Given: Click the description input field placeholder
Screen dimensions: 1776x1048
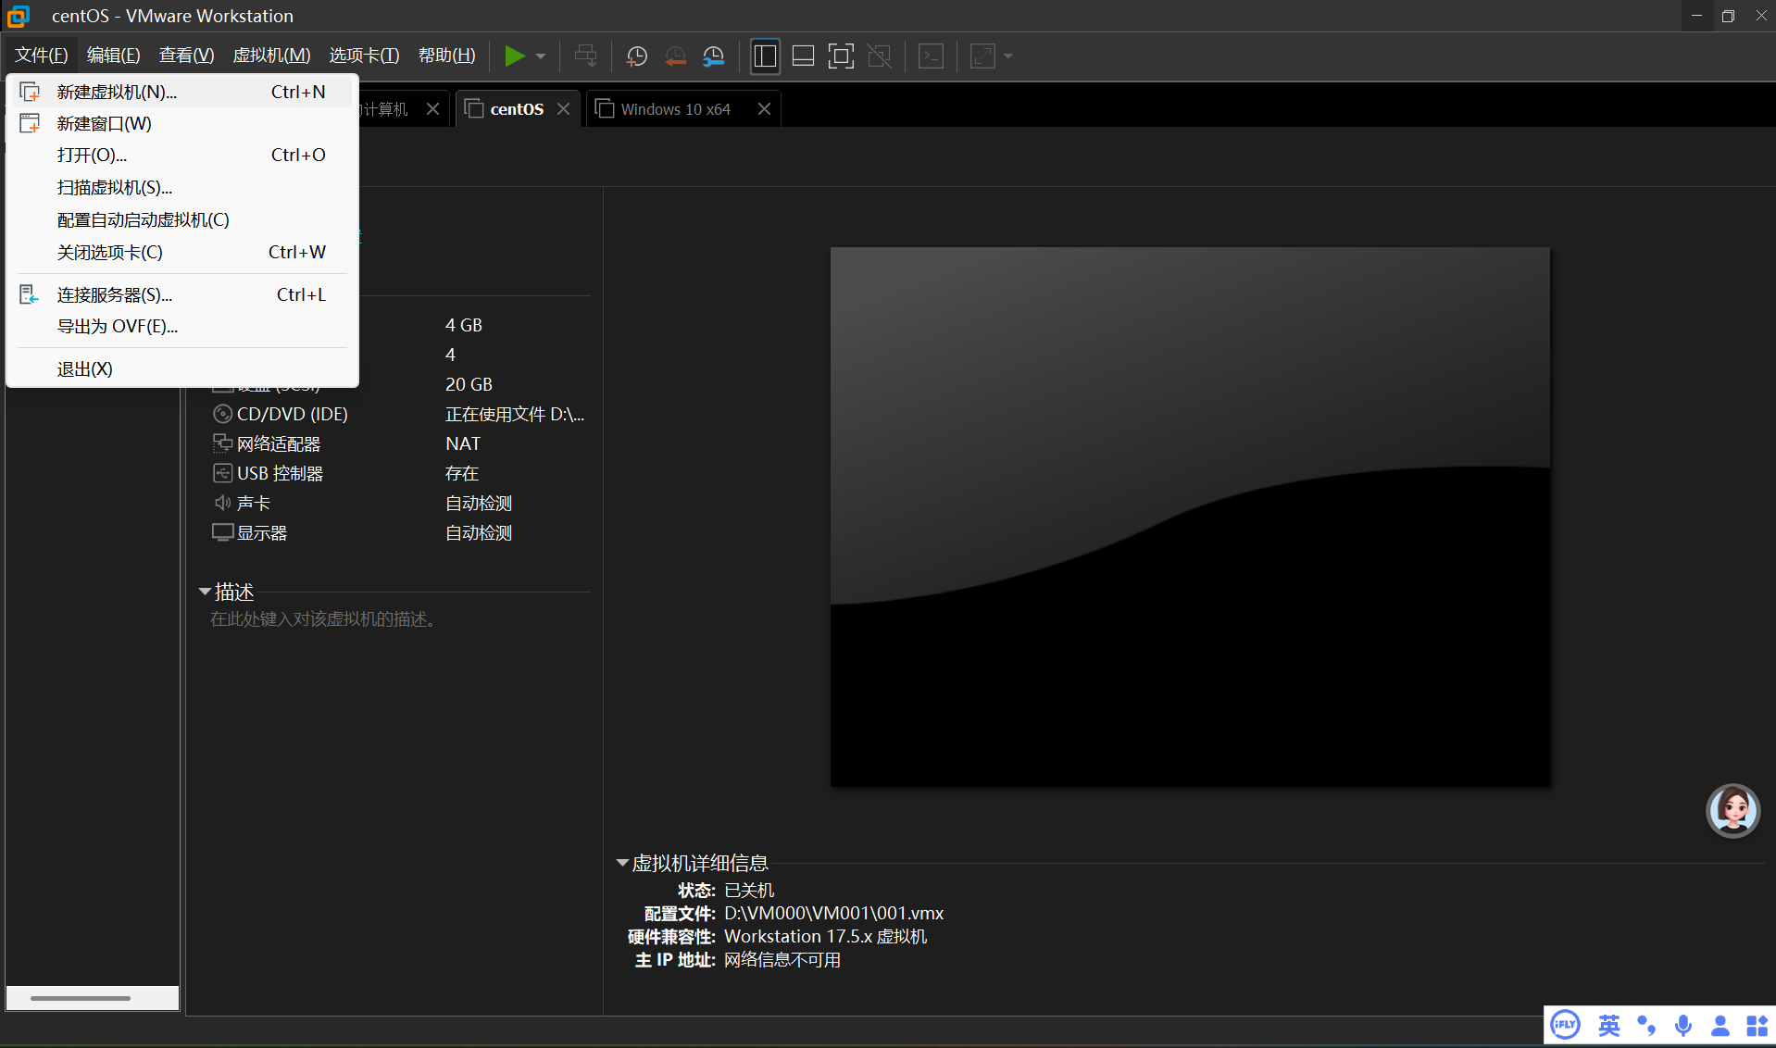Looking at the screenshot, I should click(323, 618).
